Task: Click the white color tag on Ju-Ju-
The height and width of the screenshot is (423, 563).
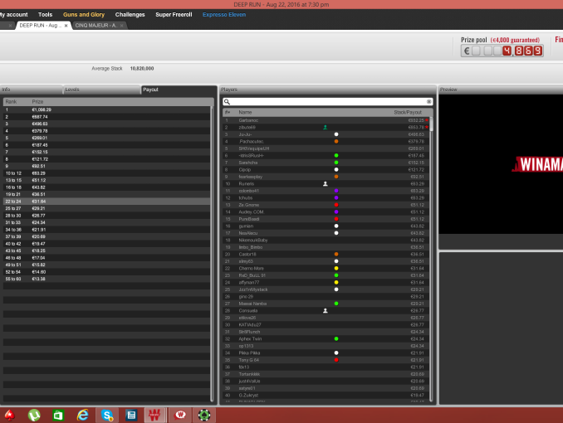Action: point(336,134)
